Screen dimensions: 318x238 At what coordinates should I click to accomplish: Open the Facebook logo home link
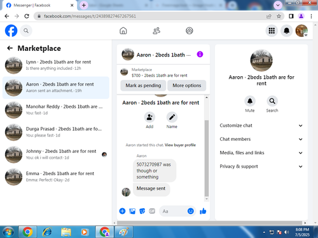point(11,31)
